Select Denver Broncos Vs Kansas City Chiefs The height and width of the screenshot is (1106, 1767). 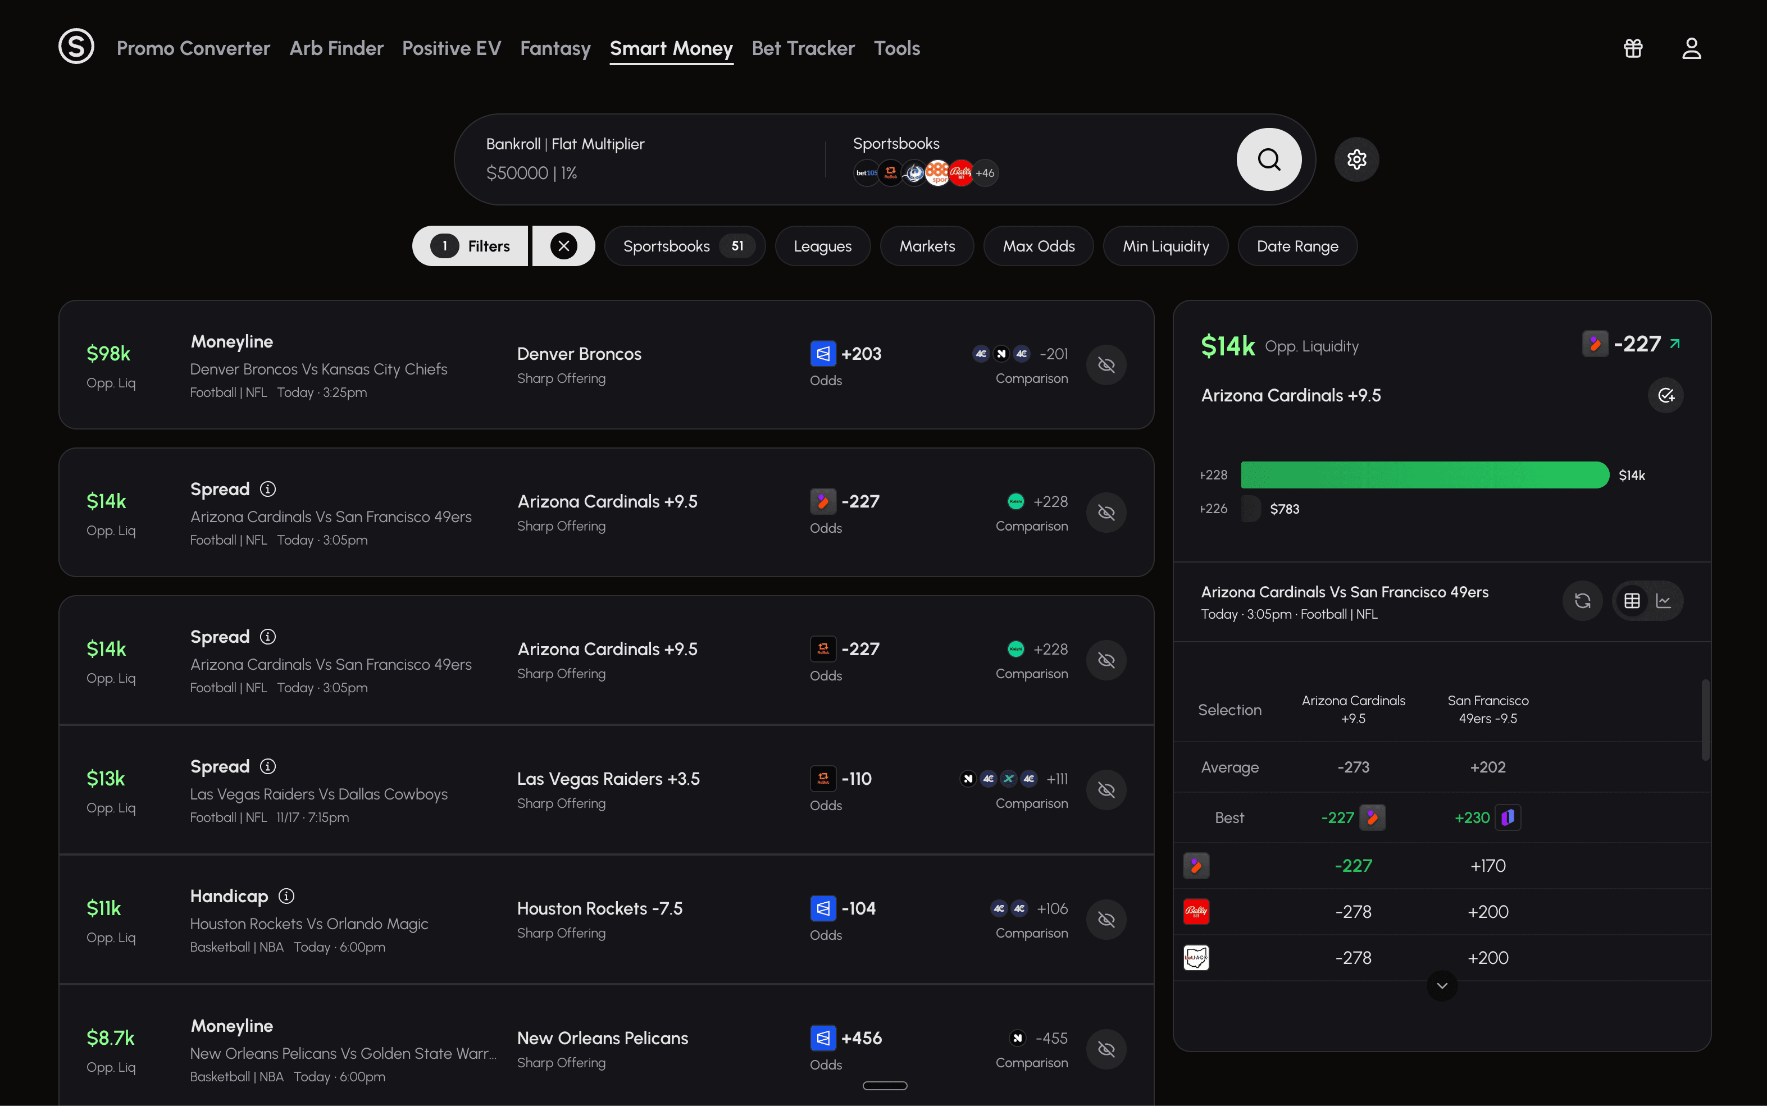318,369
